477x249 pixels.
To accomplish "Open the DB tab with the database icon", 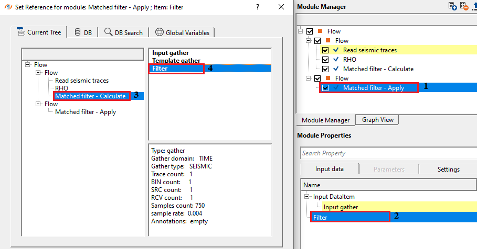I will pyautogui.click(x=82, y=32).
